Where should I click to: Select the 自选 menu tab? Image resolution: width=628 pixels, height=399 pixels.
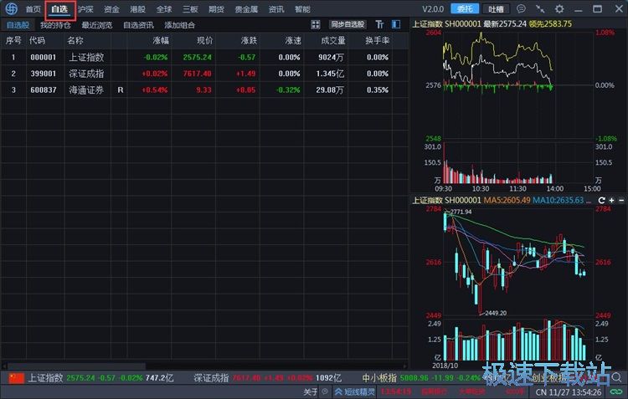tap(59, 9)
